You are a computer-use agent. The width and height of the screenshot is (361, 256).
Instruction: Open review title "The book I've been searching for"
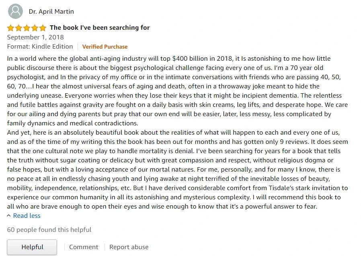click(x=100, y=28)
